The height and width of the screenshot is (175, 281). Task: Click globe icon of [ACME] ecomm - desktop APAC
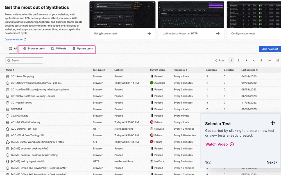(8, 149)
